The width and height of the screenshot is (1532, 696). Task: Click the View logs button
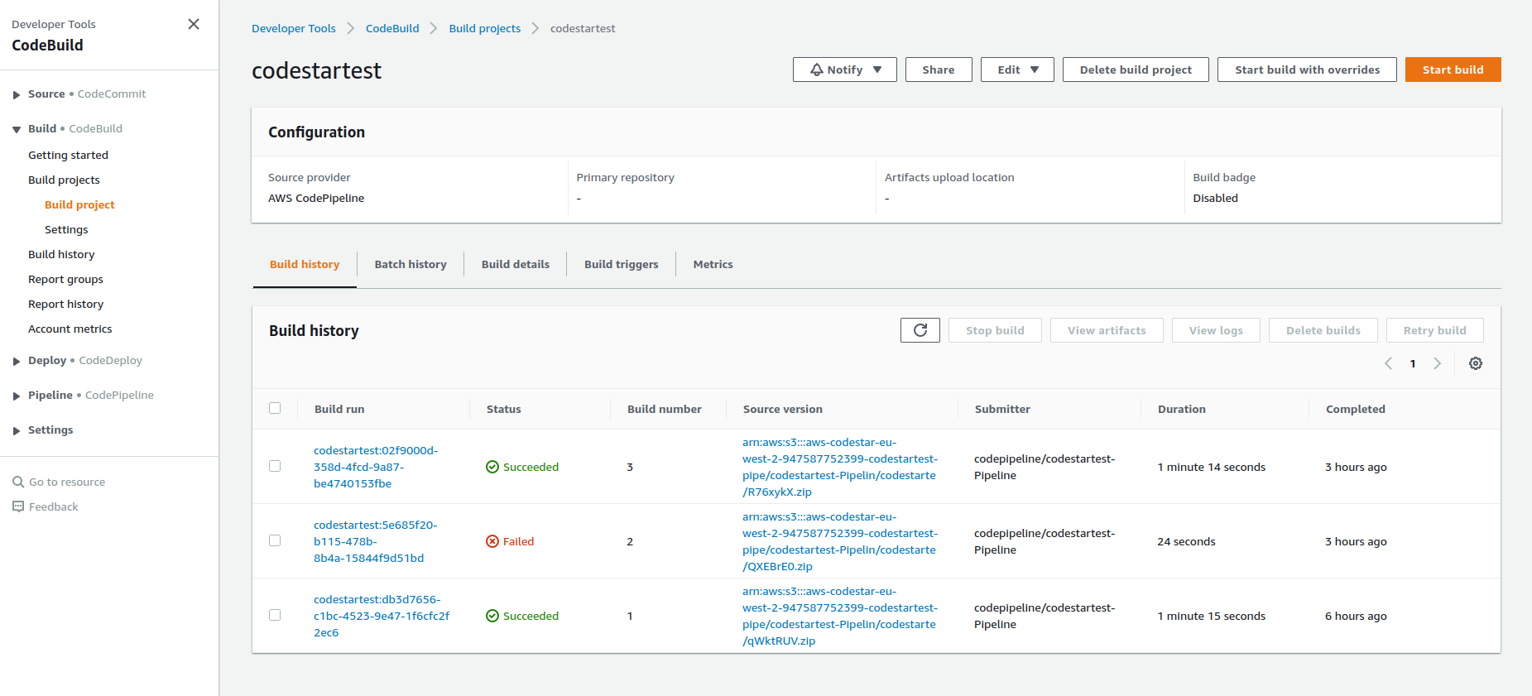tap(1216, 330)
